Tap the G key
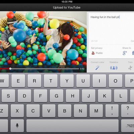Screen dimensions: 134x134 click(x=57, y=96)
